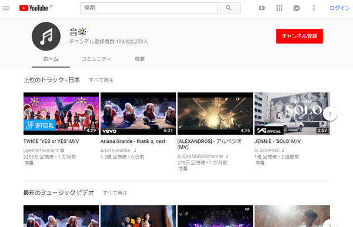Open the 最新のミュージック ビデオ section title

click(x=59, y=192)
